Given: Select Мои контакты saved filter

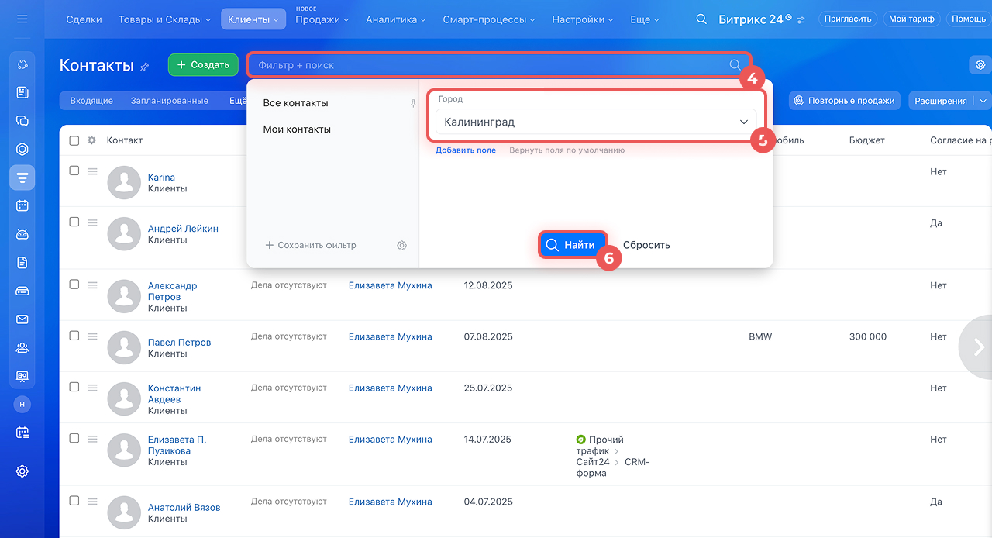Looking at the screenshot, I should [297, 129].
